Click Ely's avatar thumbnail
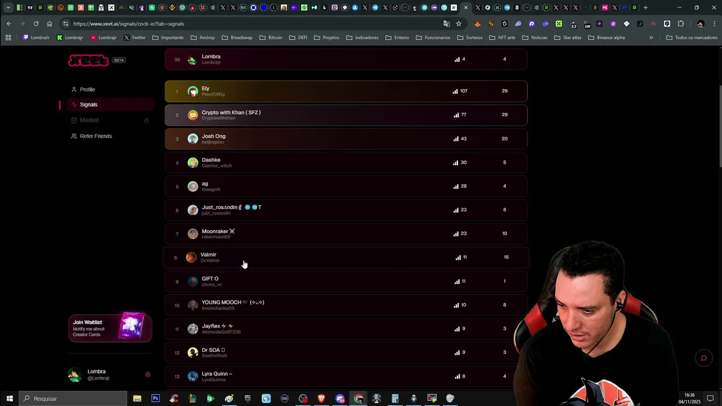The image size is (722, 406). click(193, 91)
